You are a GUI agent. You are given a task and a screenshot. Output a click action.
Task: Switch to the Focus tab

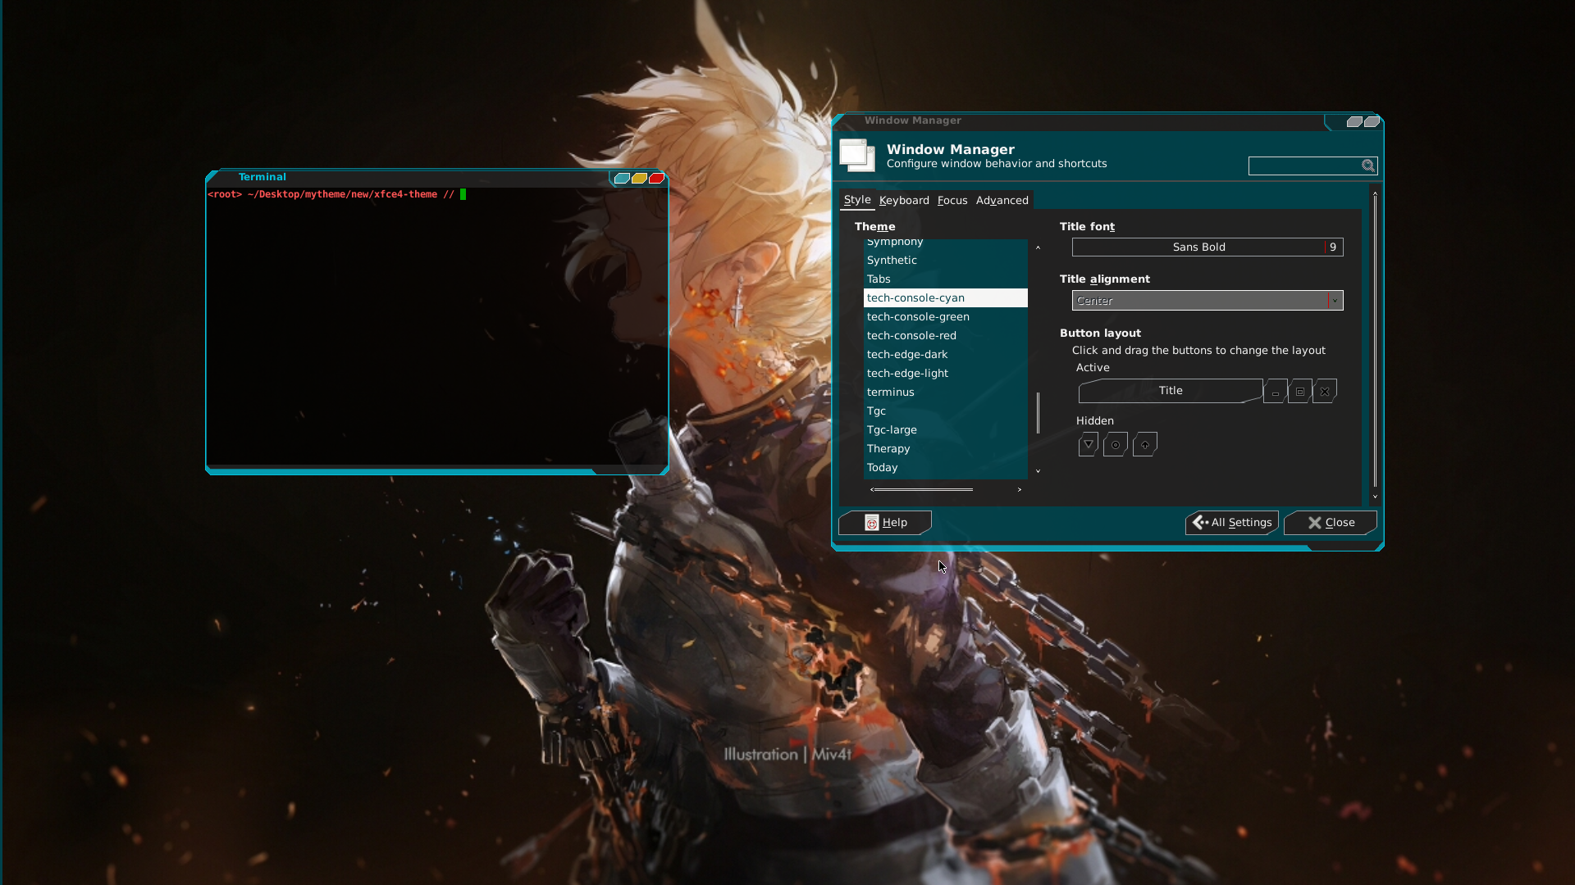952,201
